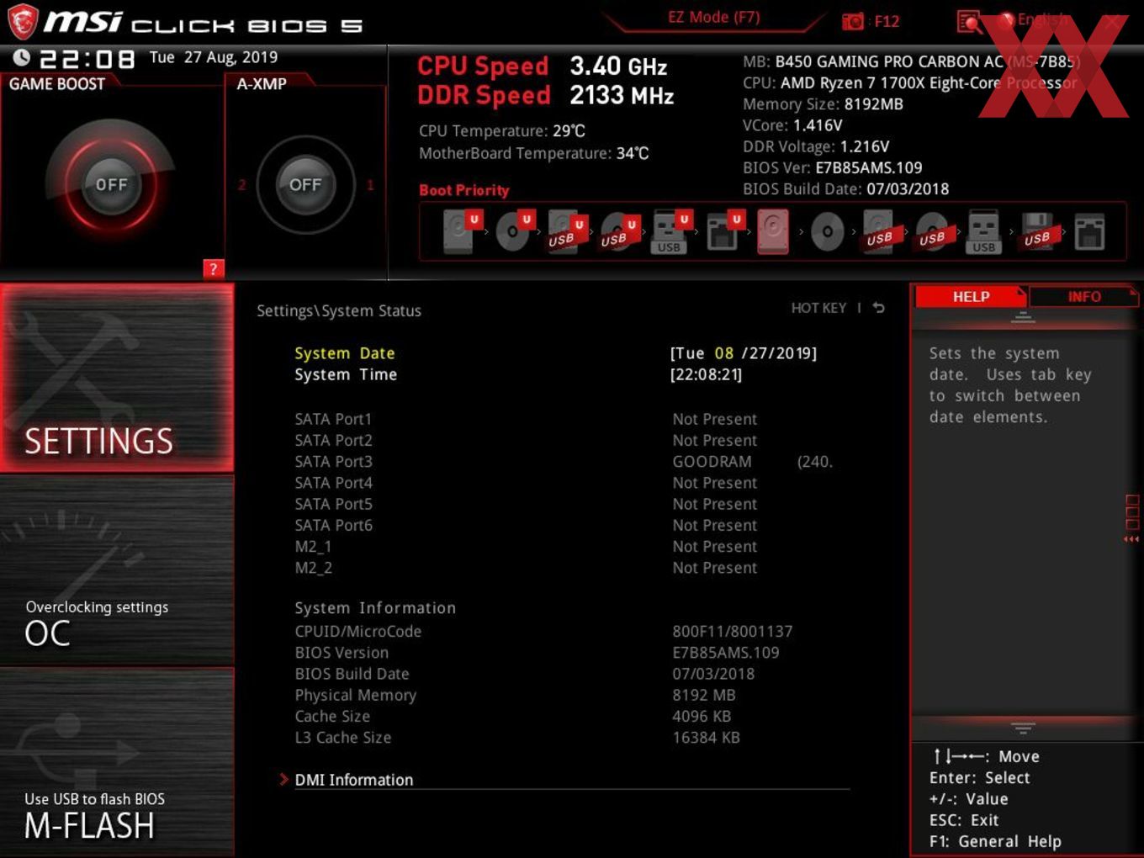Select the legacy network boot device icon

tap(1089, 231)
